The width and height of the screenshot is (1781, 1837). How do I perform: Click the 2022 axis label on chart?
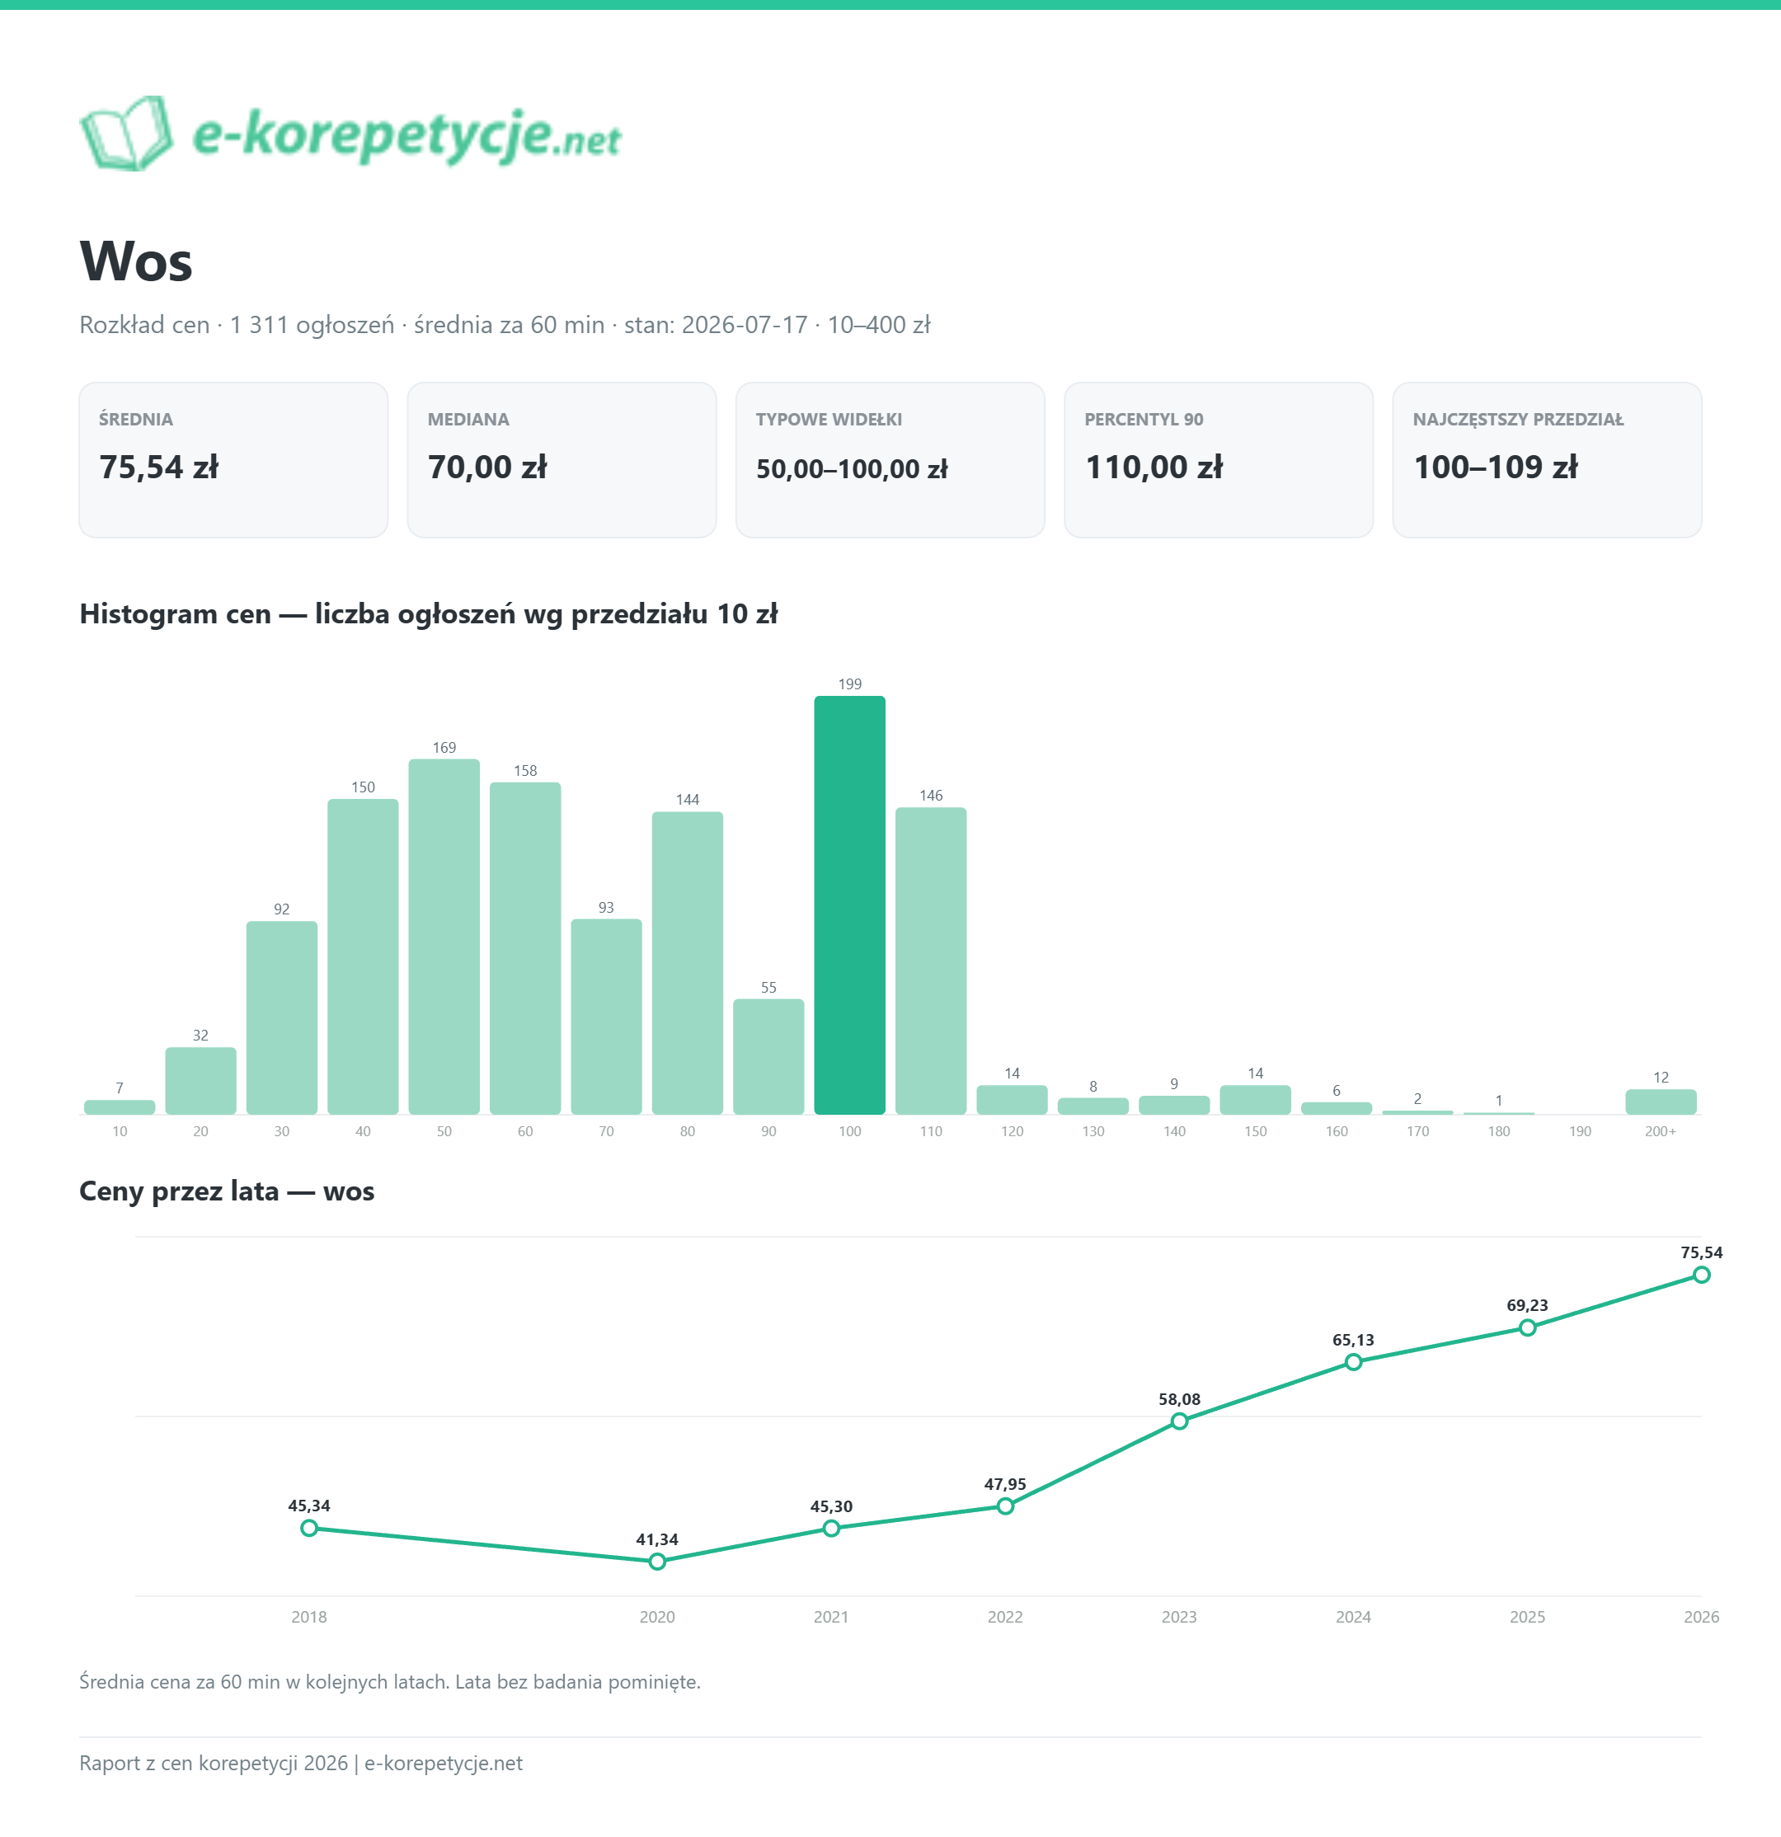tap(1005, 1617)
